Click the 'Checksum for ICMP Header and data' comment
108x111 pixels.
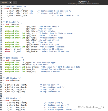pos(61,67)
